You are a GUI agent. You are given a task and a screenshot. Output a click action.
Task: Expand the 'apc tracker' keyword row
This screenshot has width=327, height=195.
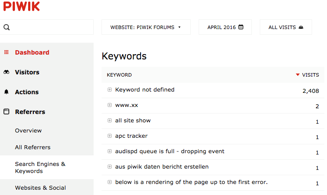(x=109, y=136)
